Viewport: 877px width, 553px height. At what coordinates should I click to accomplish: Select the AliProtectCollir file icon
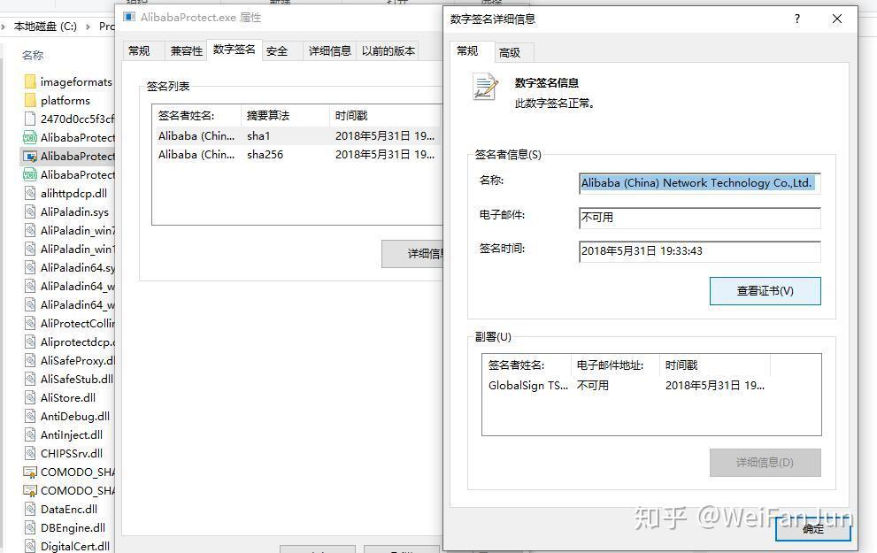point(30,323)
